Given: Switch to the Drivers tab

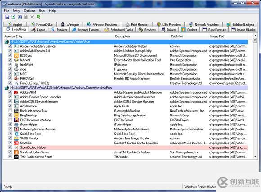Looking at the screenshot, I should point(169,30).
